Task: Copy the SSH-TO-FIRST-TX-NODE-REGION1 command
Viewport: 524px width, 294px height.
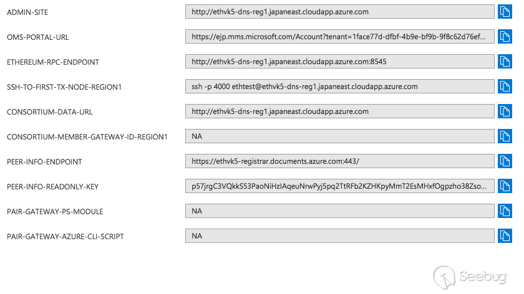Action: 504,87
